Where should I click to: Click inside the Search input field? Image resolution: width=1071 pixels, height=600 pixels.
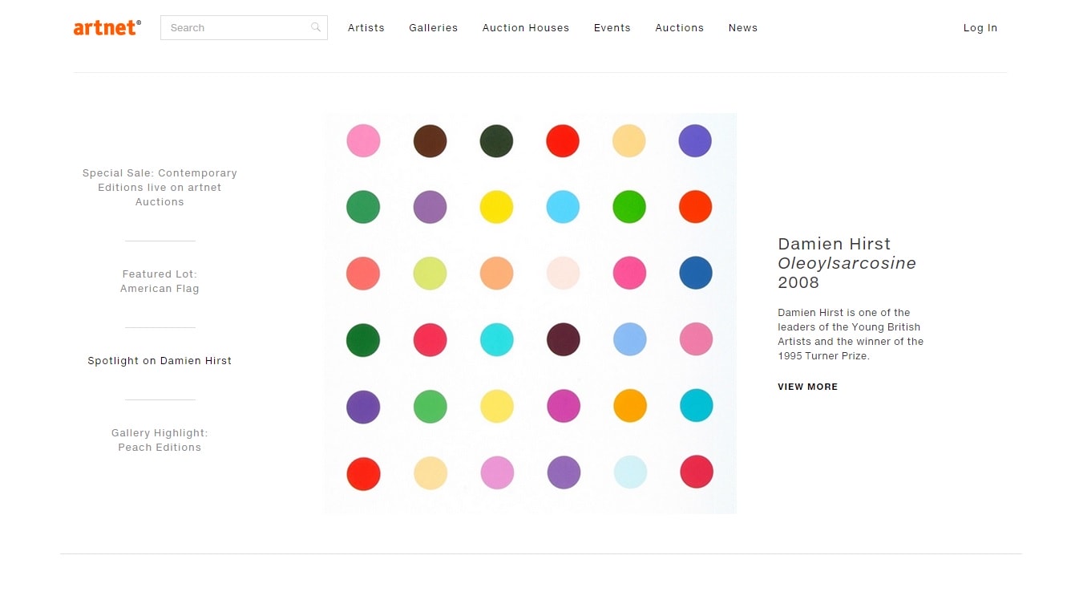pyautogui.click(x=232, y=26)
